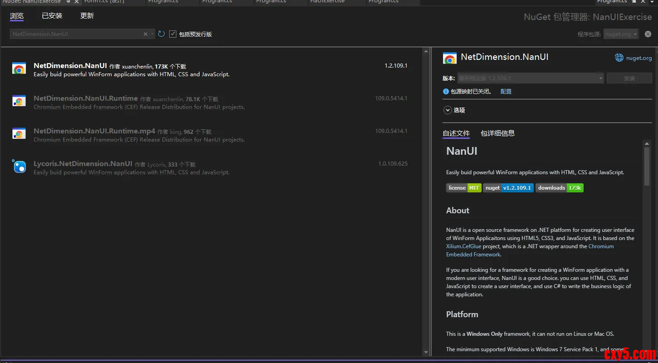Click the readme panel vertical scrollbar

(647, 166)
